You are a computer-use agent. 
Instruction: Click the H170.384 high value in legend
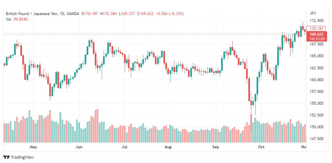point(108,14)
